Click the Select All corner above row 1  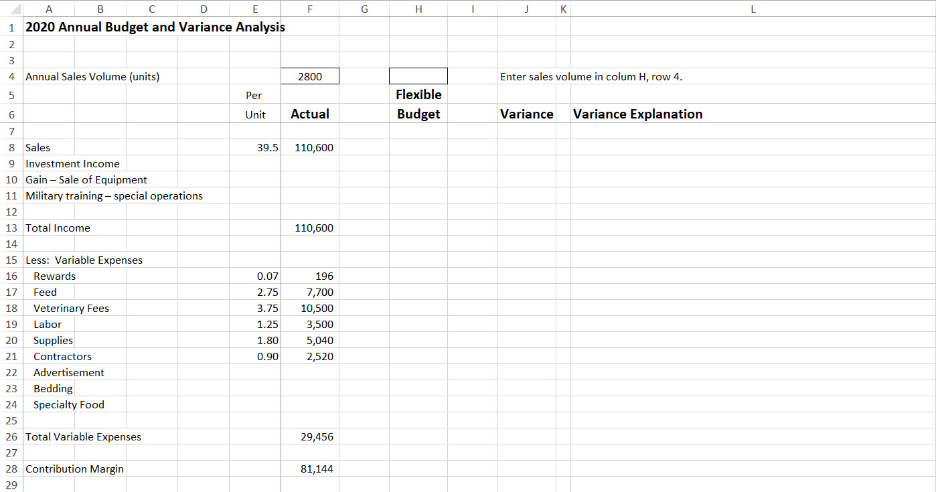tap(11, 9)
